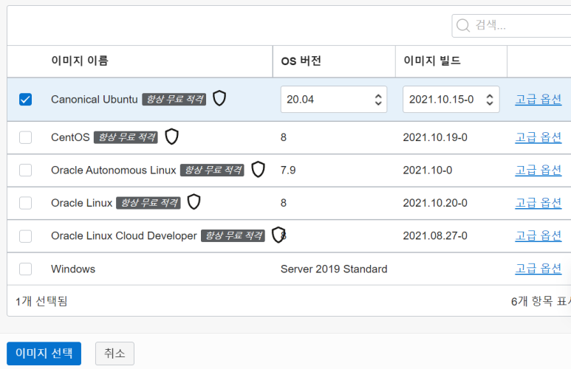Viewport: 571px width, 369px height.
Task: Click the shield icon on the Oracle Linux 2021.10.20-0 row
Action: coord(194,202)
